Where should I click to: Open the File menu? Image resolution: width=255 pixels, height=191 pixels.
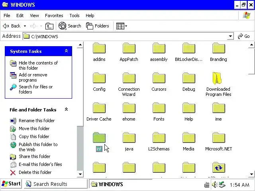(7, 16)
